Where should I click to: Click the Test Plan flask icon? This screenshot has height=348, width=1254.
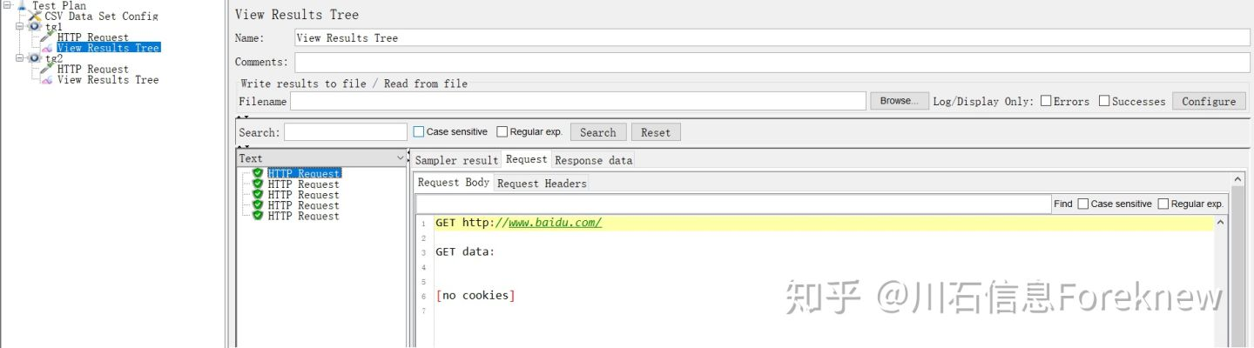click(22, 5)
